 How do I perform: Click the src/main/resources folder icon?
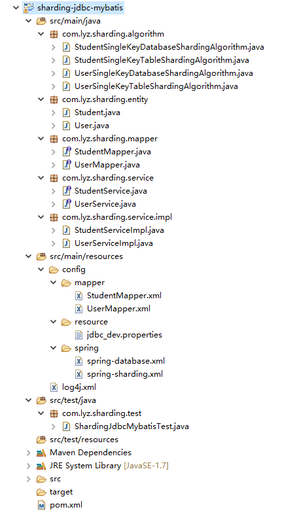coord(41,256)
